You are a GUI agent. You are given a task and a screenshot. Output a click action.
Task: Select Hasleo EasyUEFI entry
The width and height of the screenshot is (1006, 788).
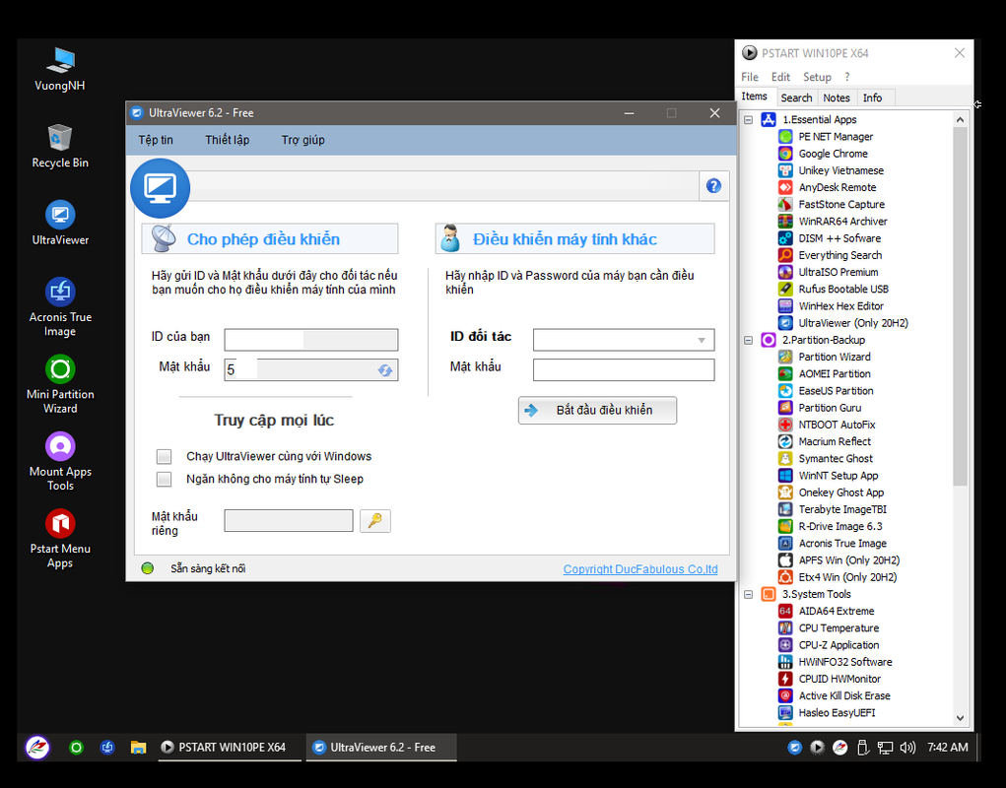click(x=837, y=713)
